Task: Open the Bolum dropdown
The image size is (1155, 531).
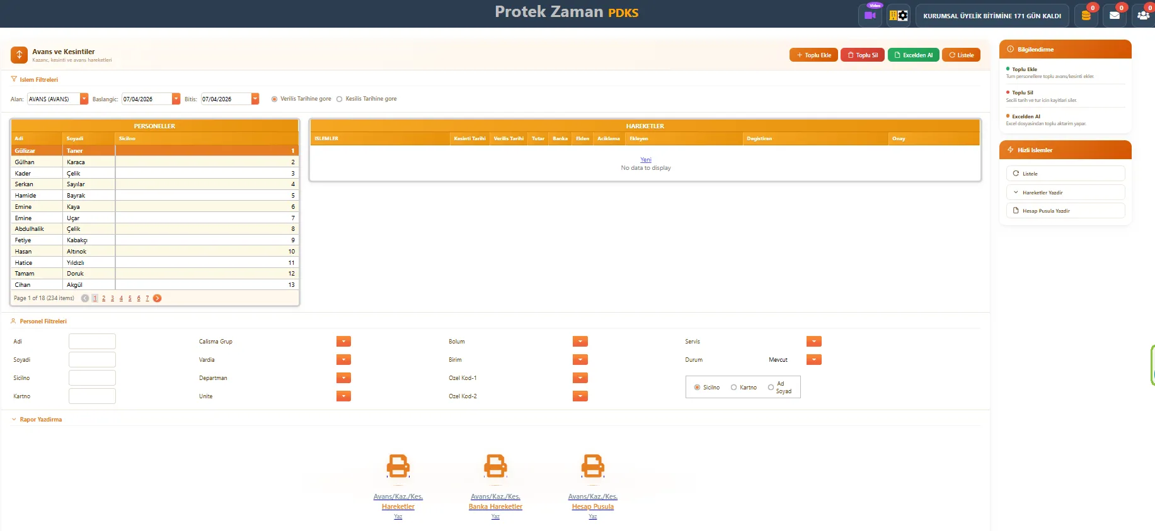Action: (580, 342)
